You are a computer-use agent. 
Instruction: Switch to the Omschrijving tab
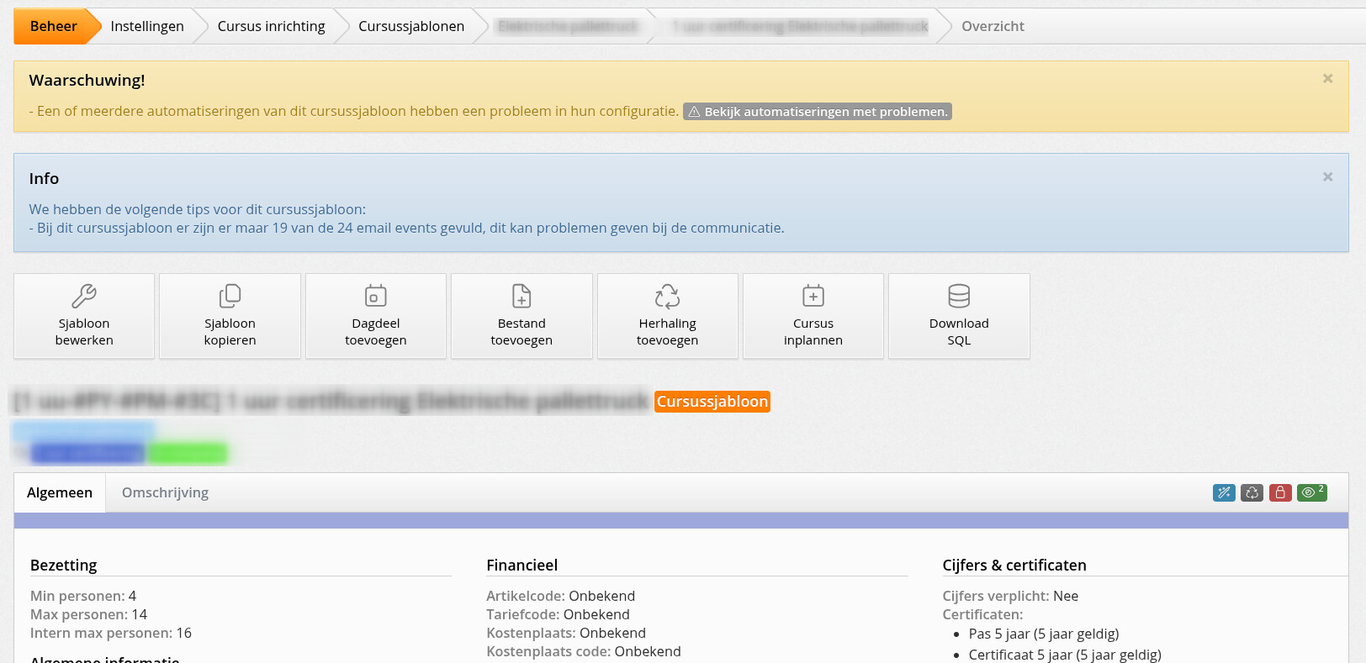tap(165, 492)
